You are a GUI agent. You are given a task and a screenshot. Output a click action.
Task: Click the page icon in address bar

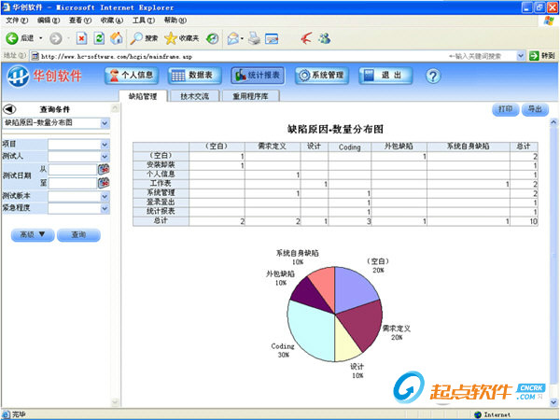pyautogui.click(x=35, y=56)
